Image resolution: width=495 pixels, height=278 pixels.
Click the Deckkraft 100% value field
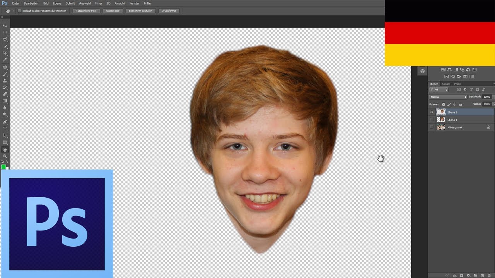tap(487, 97)
